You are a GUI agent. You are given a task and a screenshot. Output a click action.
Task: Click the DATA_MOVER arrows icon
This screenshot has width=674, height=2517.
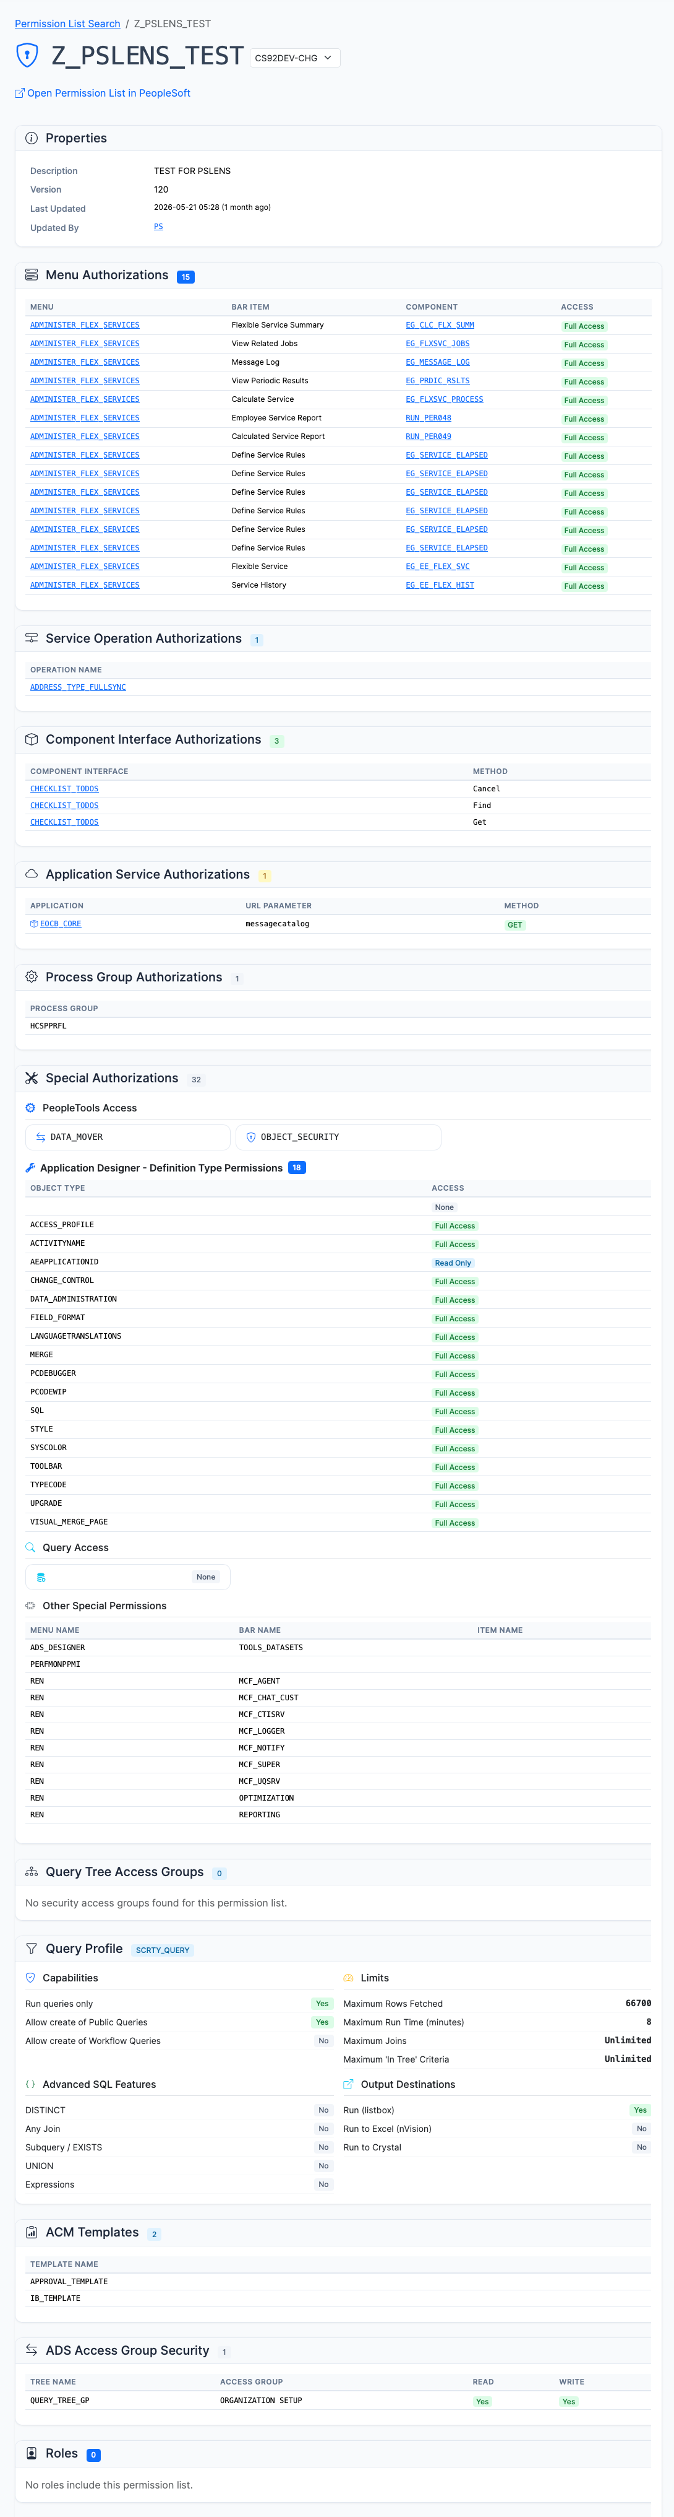[40, 1137]
